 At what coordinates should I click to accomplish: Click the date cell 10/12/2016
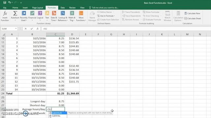click(x=32, y=82)
